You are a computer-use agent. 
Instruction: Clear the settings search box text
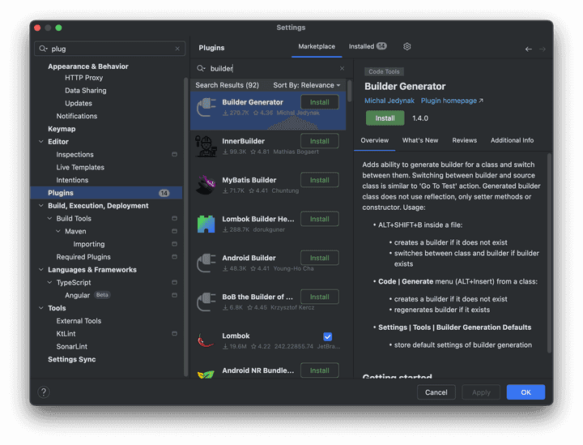(x=177, y=49)
